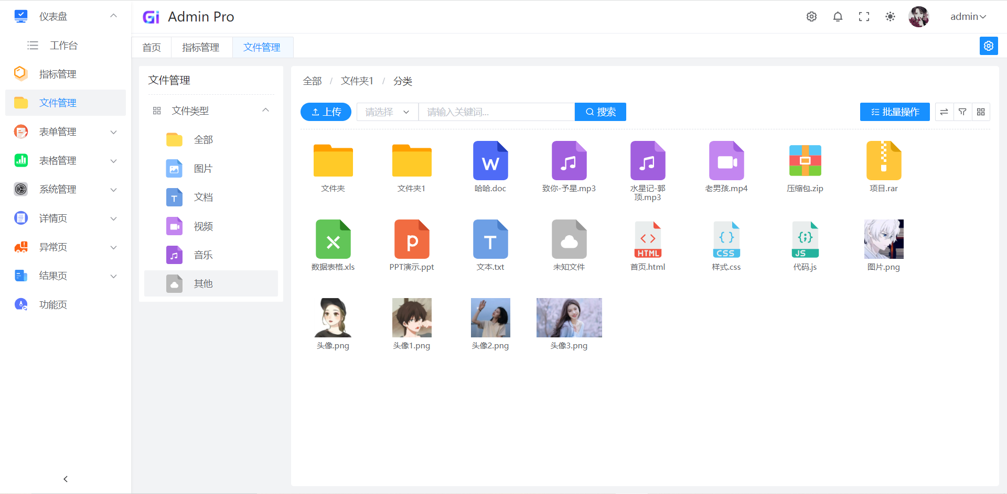Open the notifications bell icon
This screenshot has height=494, width=1007.
[x=838, y=16]
